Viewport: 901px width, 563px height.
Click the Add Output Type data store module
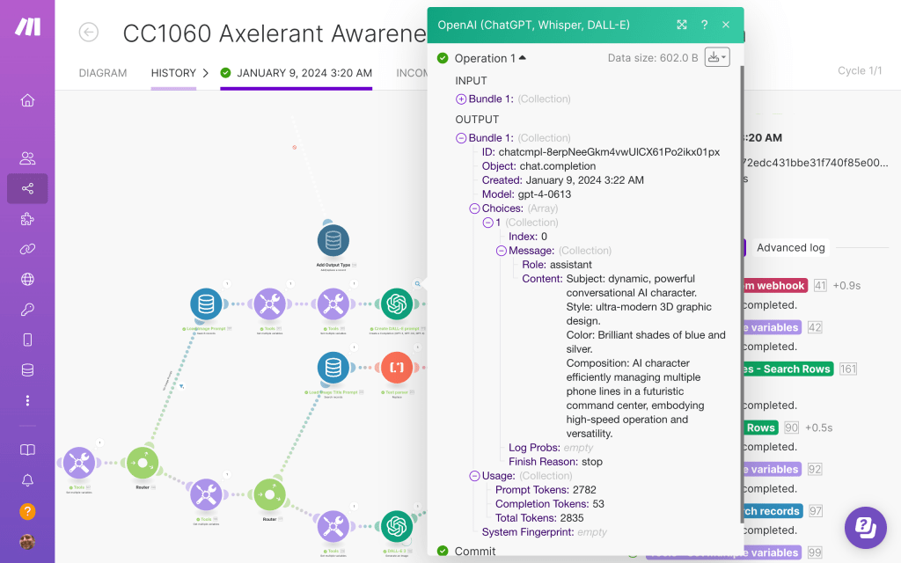coord(333,241)
